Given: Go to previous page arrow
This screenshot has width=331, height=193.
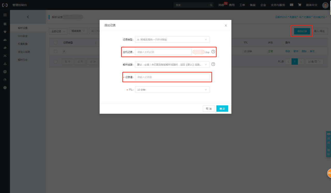Looking at the screenshot, I should point(288,62).
